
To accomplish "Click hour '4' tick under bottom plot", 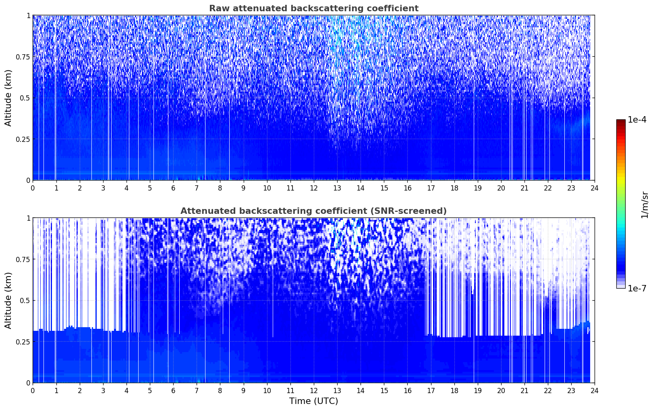I will click(126, 390).
